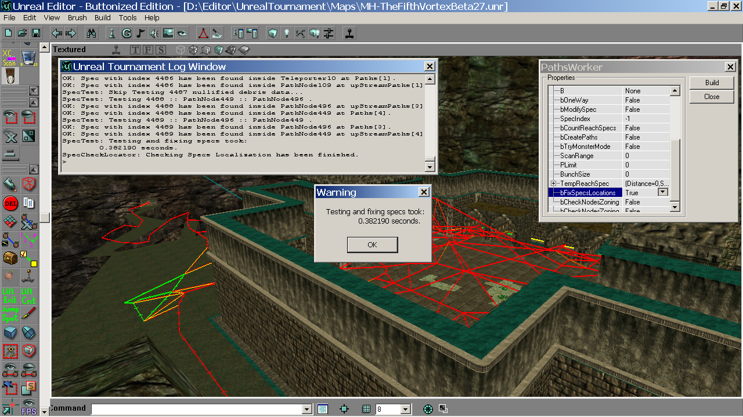Screen dimensions: 743x417
Task: Open the Brush menu
Action: click(77, 18)
